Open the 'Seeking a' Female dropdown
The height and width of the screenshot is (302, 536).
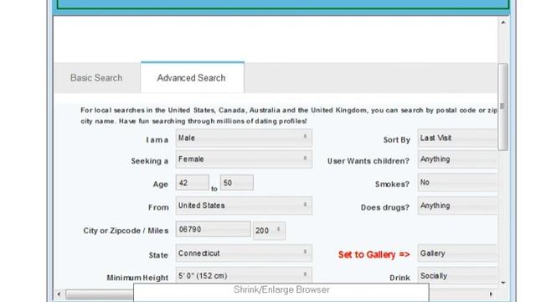point(244,159)
